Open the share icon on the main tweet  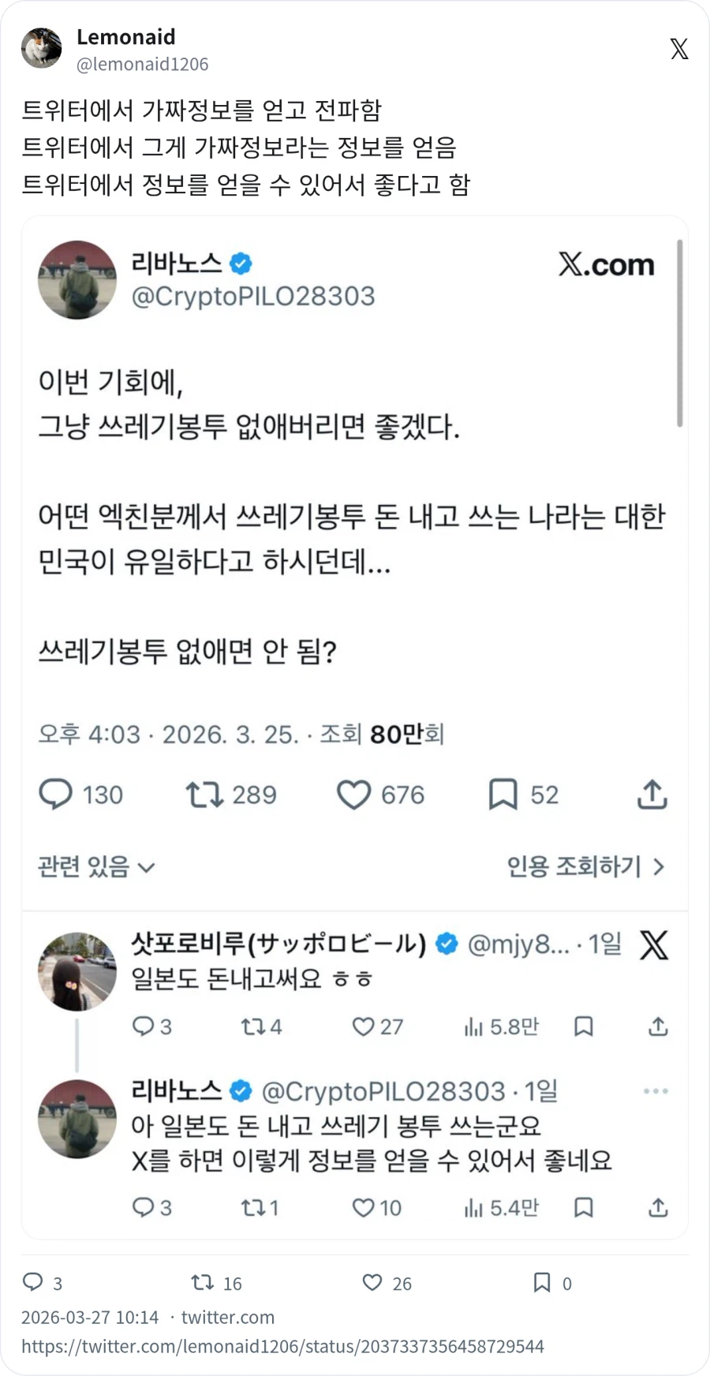[650, 795]
